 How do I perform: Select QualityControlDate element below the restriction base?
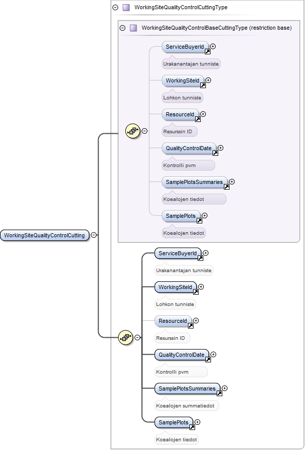pyautogui.click(x=181, y=355)
